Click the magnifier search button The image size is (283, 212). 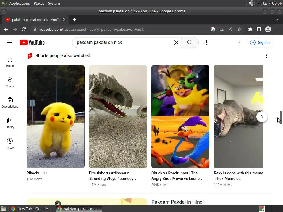[190, 43]
